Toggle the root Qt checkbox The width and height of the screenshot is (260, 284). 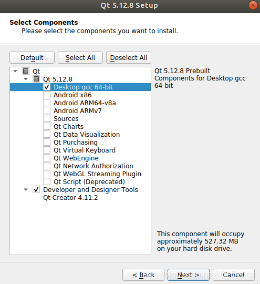[26, 71]
